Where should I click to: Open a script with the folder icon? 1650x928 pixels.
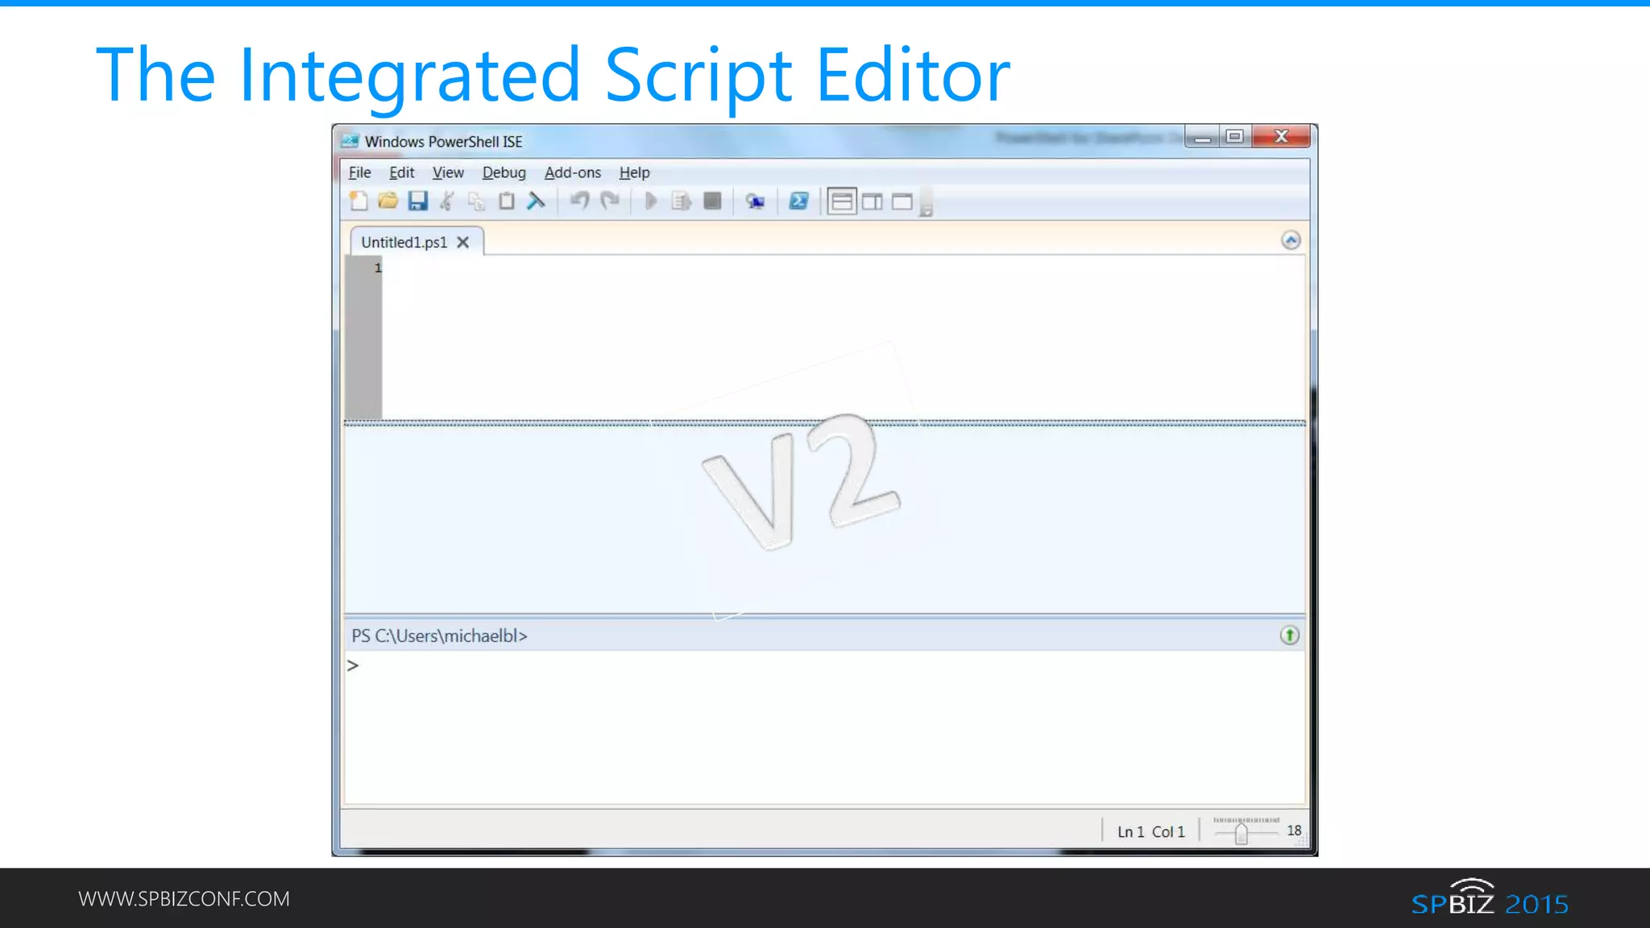(x=388, y=201)
